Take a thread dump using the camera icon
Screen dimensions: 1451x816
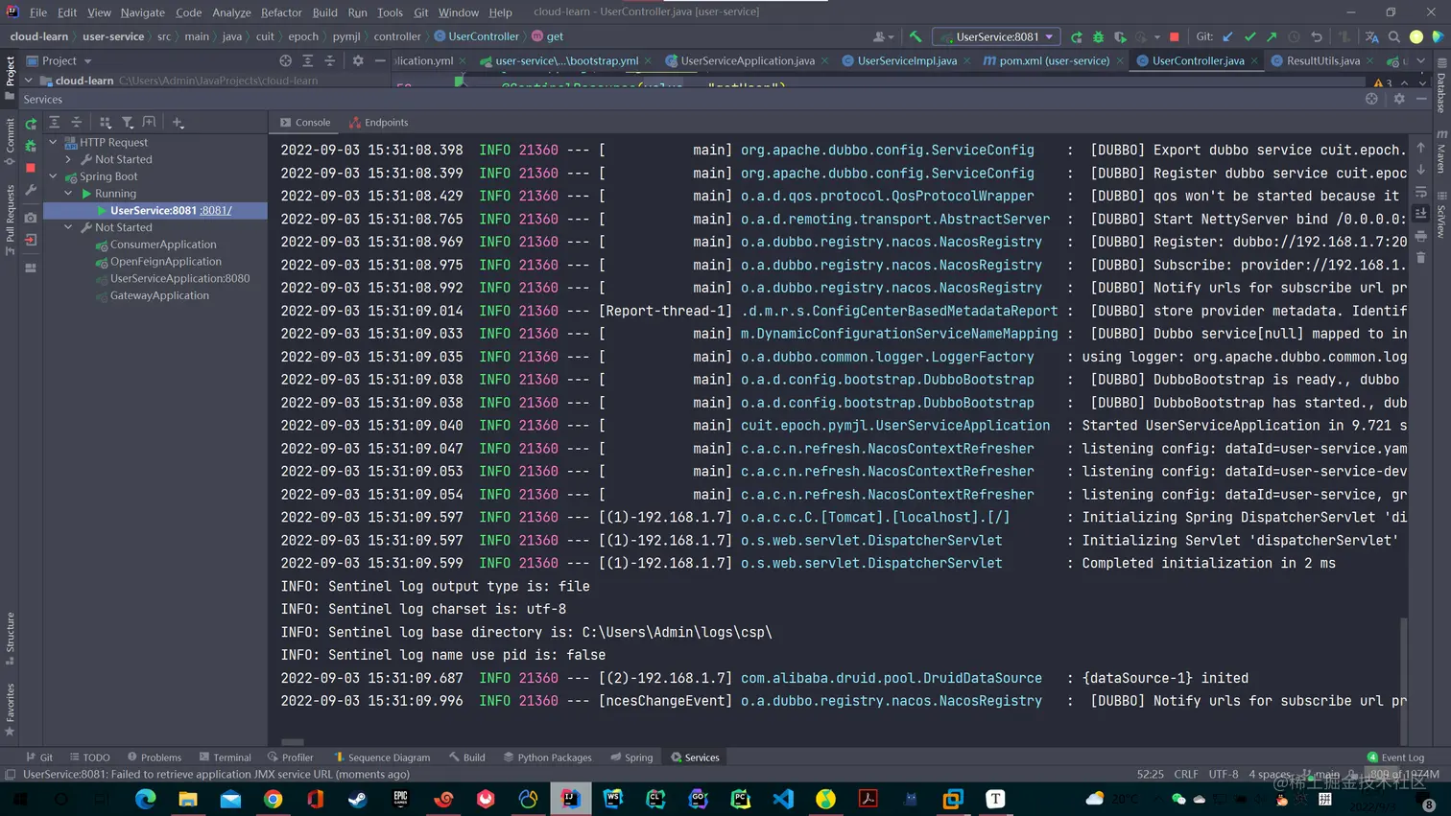[x=31, y=218]
